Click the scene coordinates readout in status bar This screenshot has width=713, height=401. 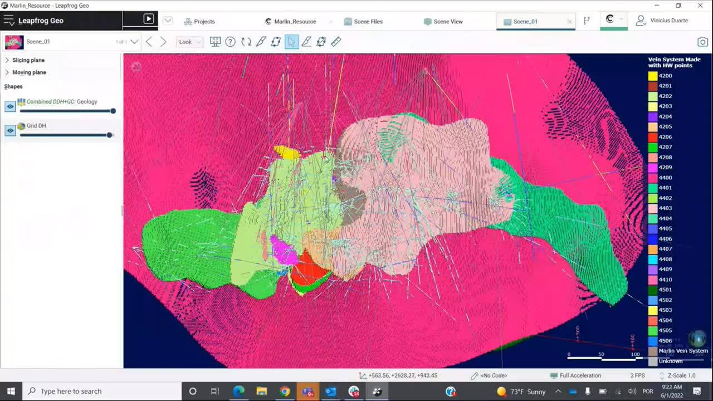[x=398, y=375]
